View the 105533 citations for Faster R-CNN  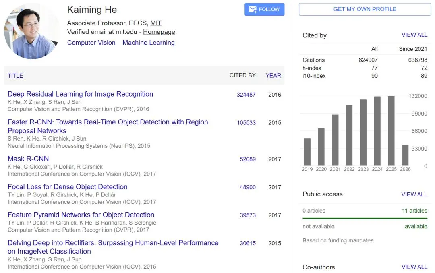coord(246,123)
